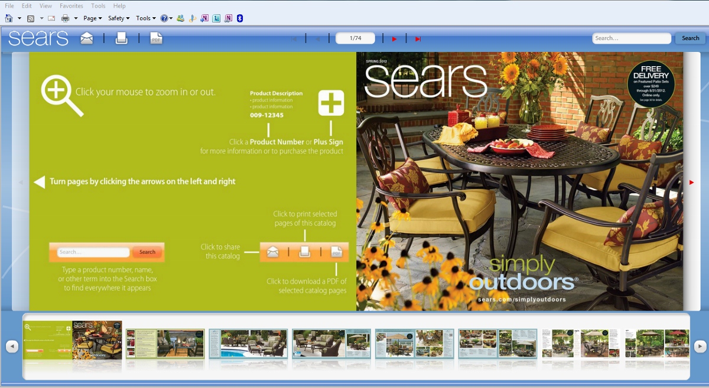
Task: Expand the Home button dropdown arrow
Action: pos(19,19)
